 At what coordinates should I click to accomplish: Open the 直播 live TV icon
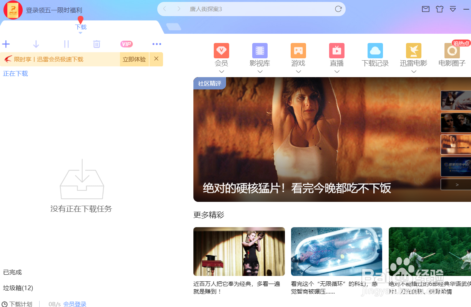(x=337, y=51)
